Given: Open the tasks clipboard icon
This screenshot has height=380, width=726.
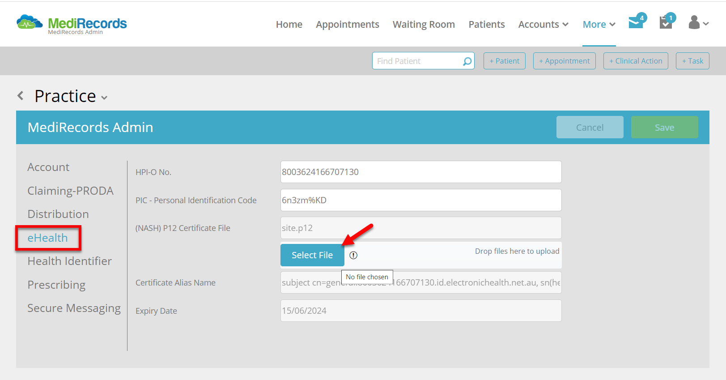Looking at the screenshot, I should 667,21.
